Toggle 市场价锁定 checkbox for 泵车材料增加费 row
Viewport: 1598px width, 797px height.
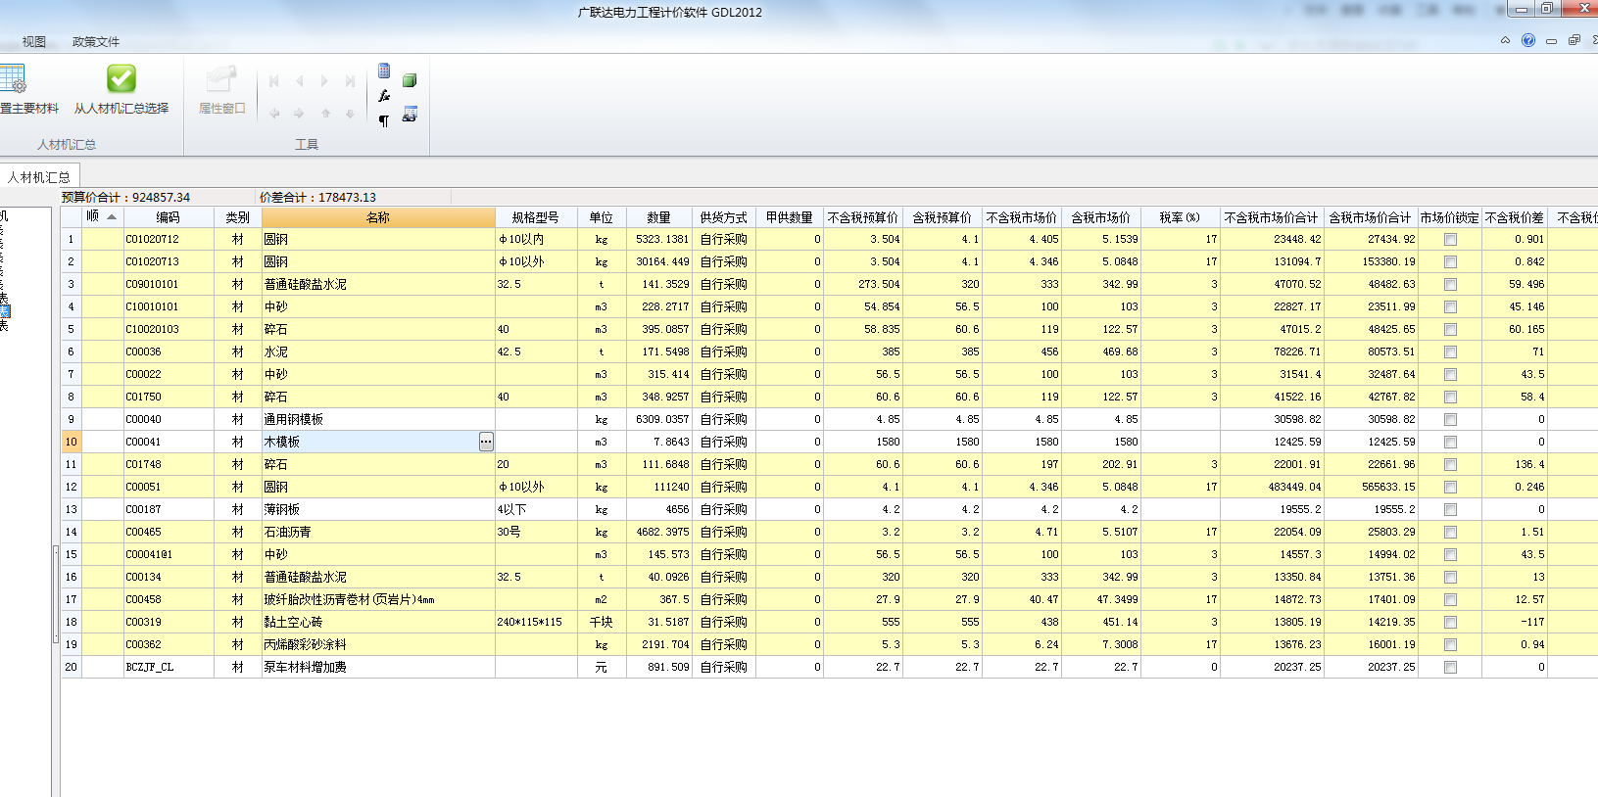point(1450,667)
